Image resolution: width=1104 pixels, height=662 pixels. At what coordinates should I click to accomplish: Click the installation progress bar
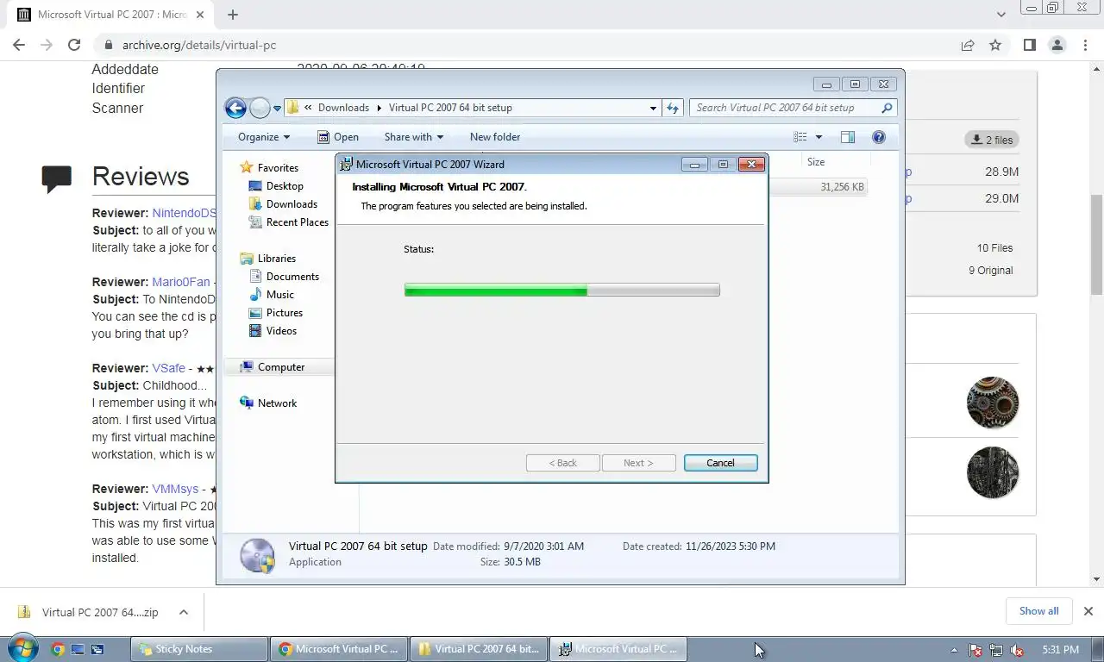point(561,290)
